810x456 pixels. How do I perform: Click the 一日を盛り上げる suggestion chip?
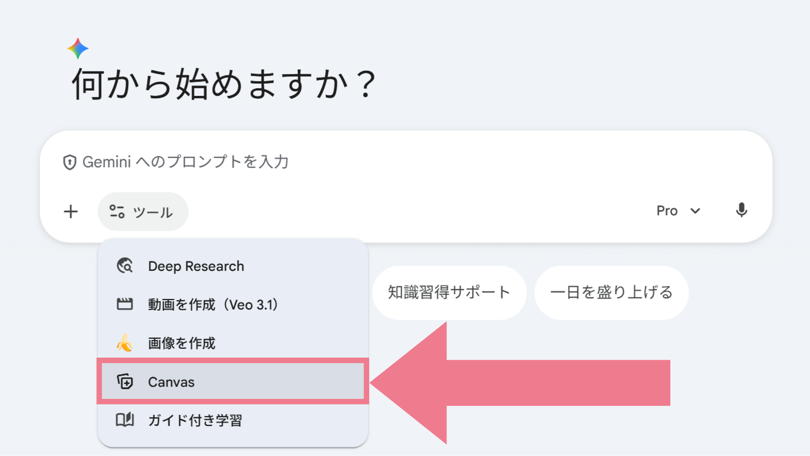[x=611, y=292]
